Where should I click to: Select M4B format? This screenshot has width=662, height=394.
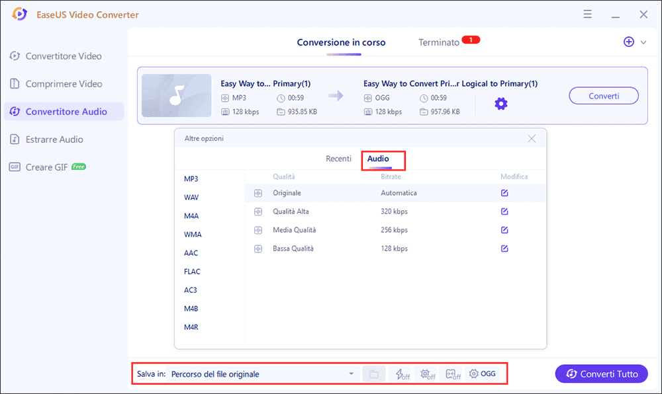191,309
